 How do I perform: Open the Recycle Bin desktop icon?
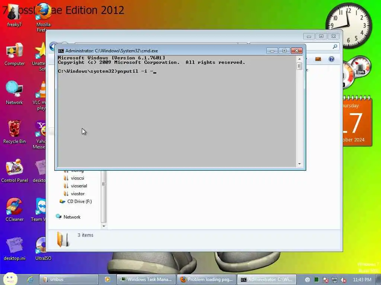(x=15, y=132)
